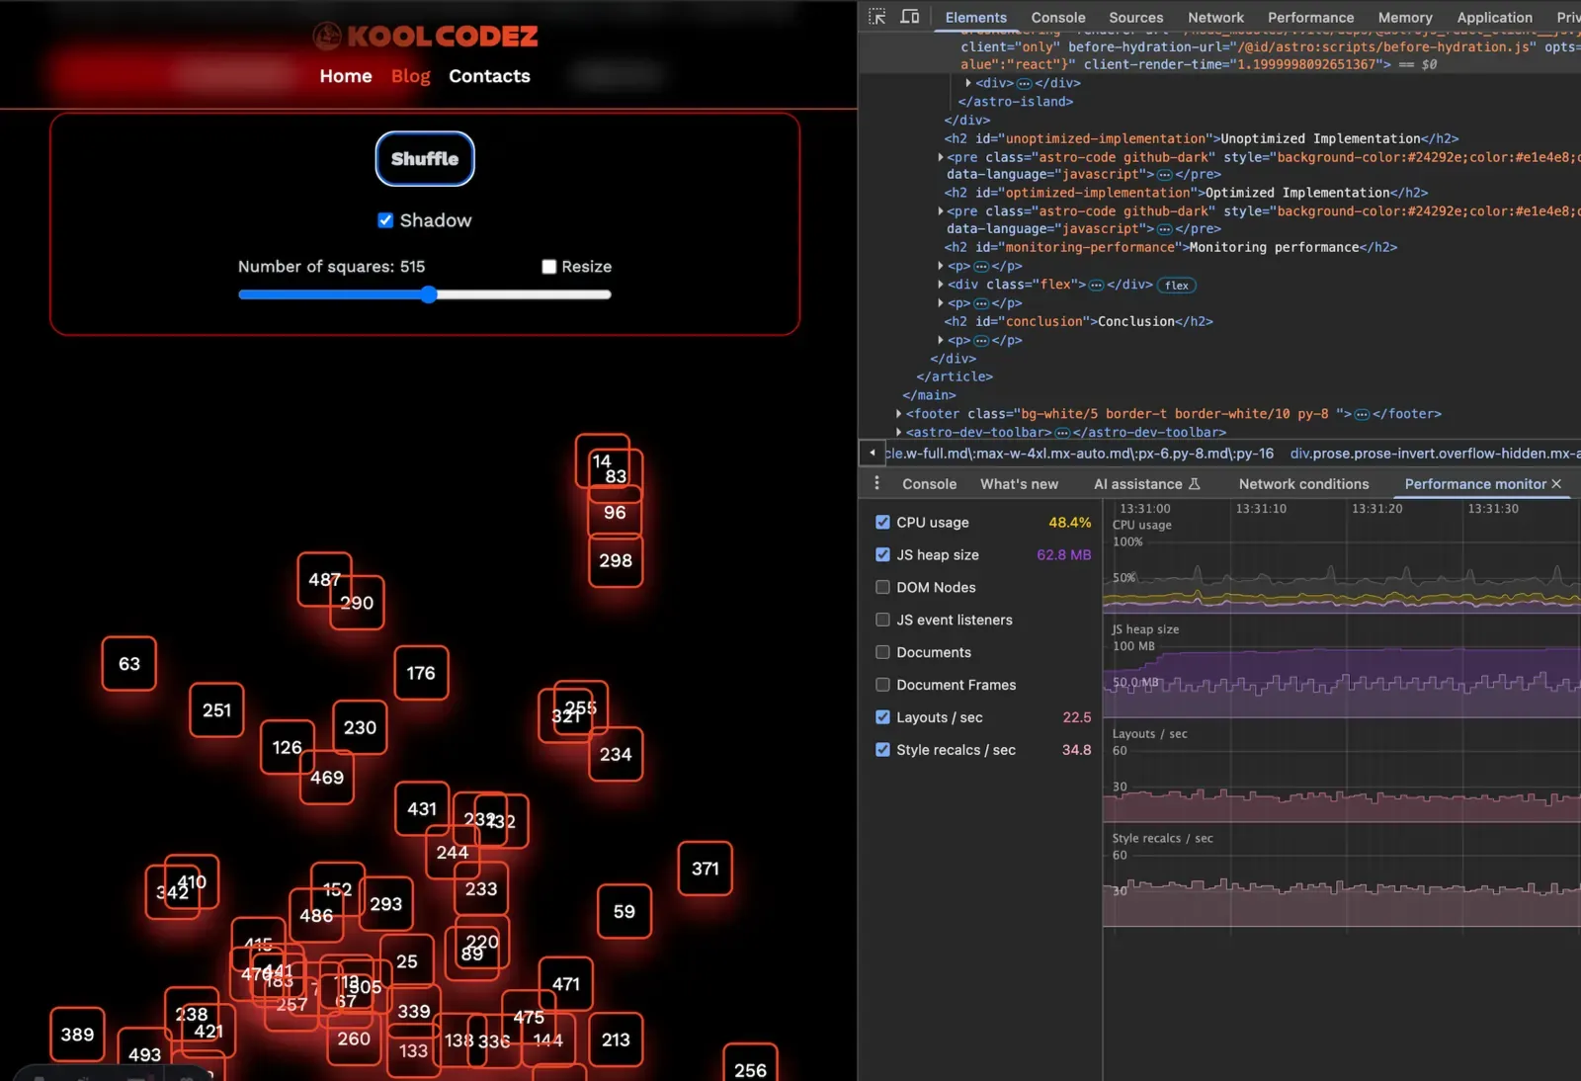Click the square labeled 487

(323, 580)
